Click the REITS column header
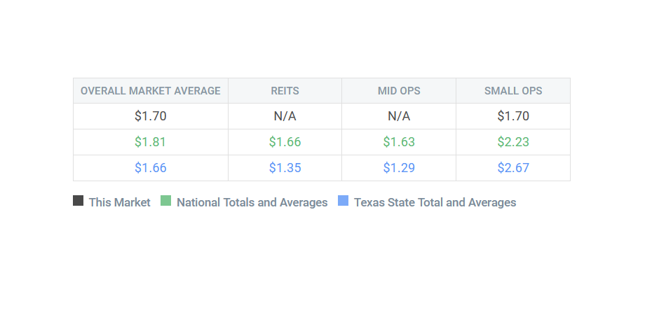Screen dimensions: 666x310 pyautogui.click(x=285, y=91)
